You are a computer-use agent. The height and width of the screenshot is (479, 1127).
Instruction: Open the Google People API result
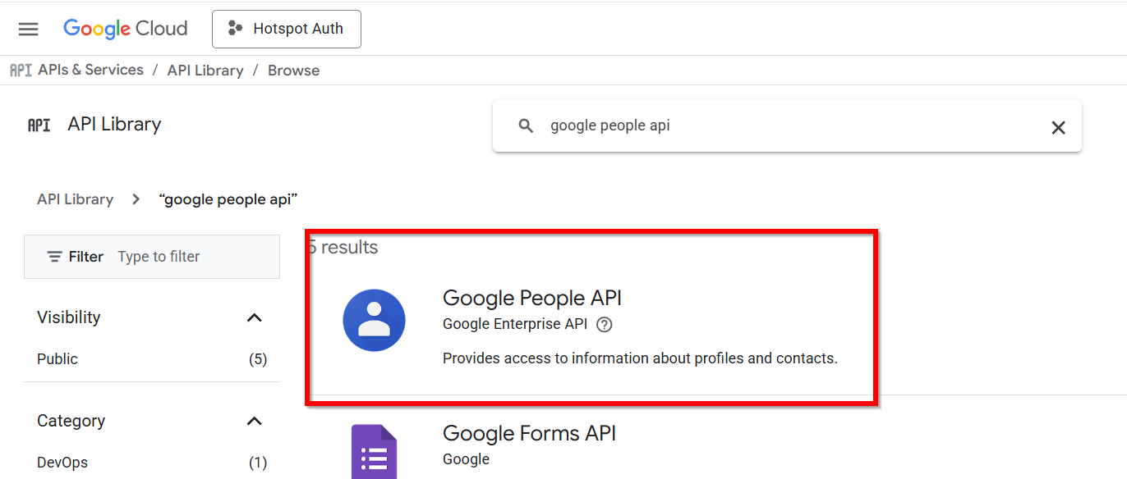(x=531, y=298)
